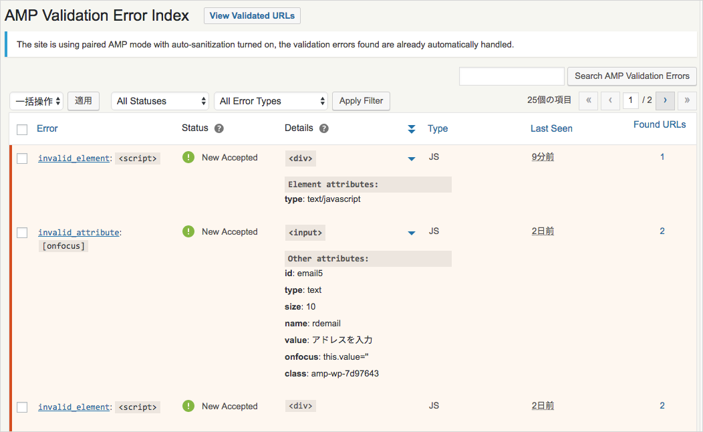Focus the search validation errors input field
The image size is (703, 432).
(512, 76)
